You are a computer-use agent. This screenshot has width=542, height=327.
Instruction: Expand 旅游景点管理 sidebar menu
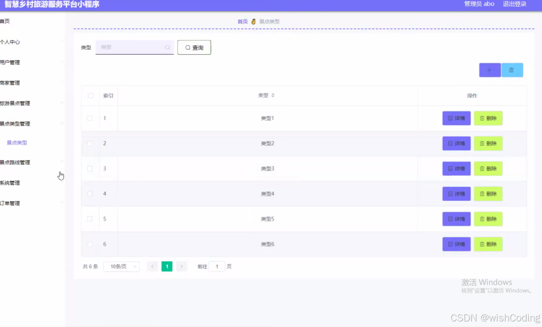click(32, 103)
